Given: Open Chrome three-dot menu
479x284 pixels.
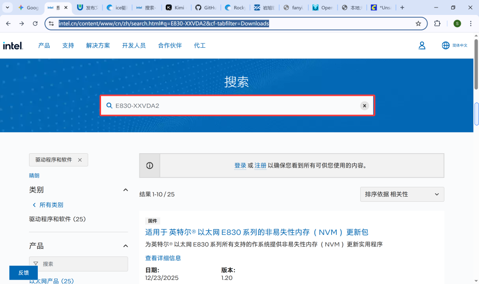Looking at the screenshot, I should 471,23.
